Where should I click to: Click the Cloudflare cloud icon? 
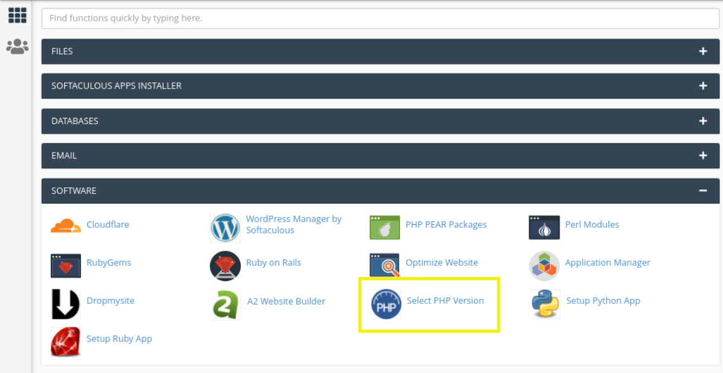(x=66, y=225)
